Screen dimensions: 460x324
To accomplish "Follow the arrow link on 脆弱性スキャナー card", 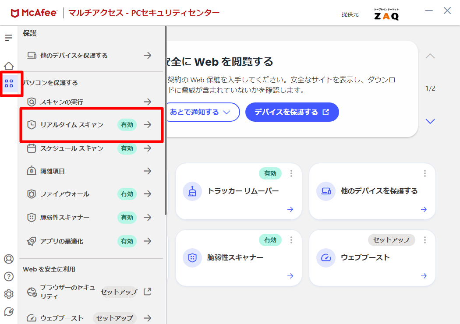I will coord(290,276).
